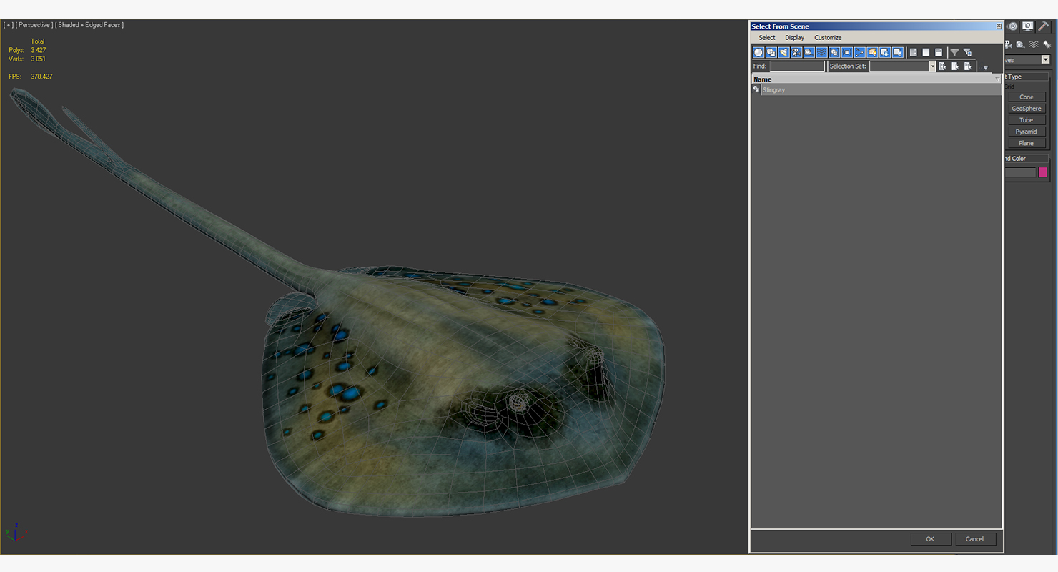The width and height of the screenshot is (1058, 572).
Task: Click second selection set icon beside dropdown
Action: pos(955,66)
